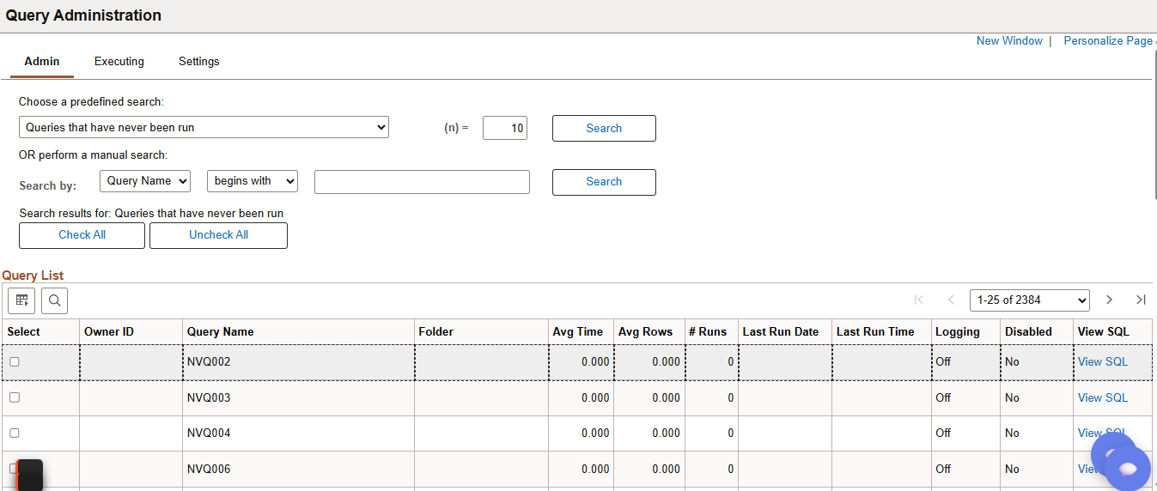Open the blue chat bubble assistant

click(1126, 468)
